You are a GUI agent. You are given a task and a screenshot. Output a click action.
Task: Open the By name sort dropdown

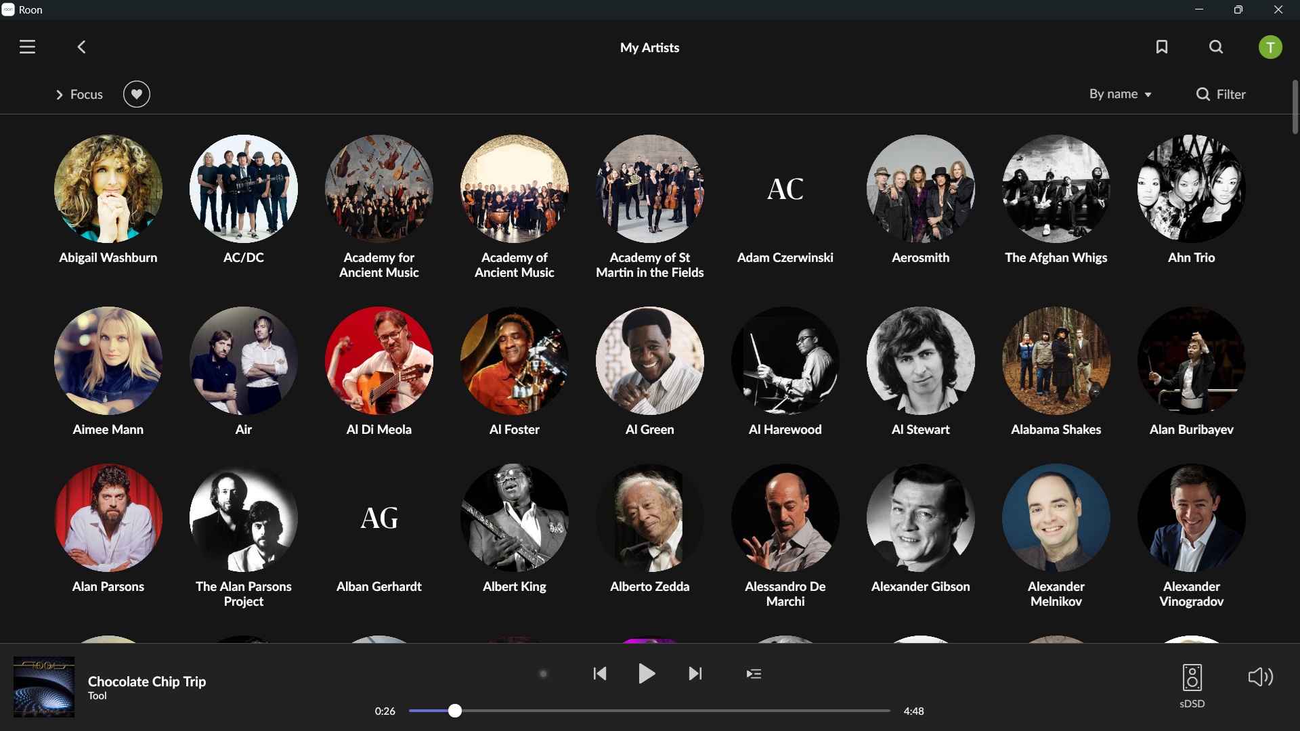[1121, 94]
